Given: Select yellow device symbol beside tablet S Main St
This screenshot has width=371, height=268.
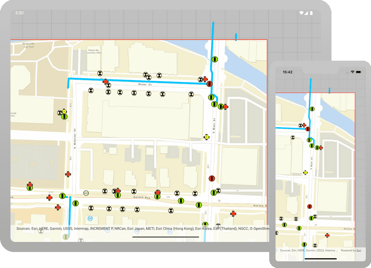Looking at the screenshot, I should [206, 137].
